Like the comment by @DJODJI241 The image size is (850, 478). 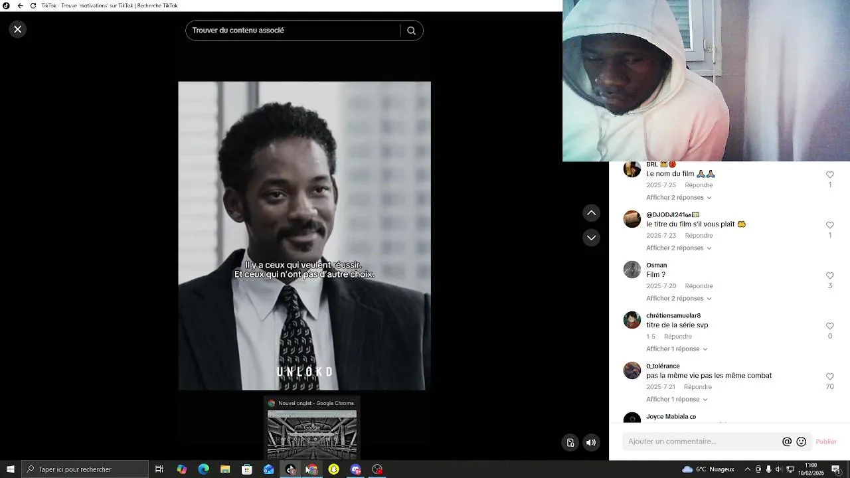tap(829, 226)
